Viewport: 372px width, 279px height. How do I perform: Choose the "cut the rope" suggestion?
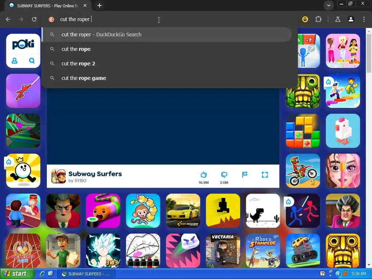pyautogui.click(x=167, y=49)
